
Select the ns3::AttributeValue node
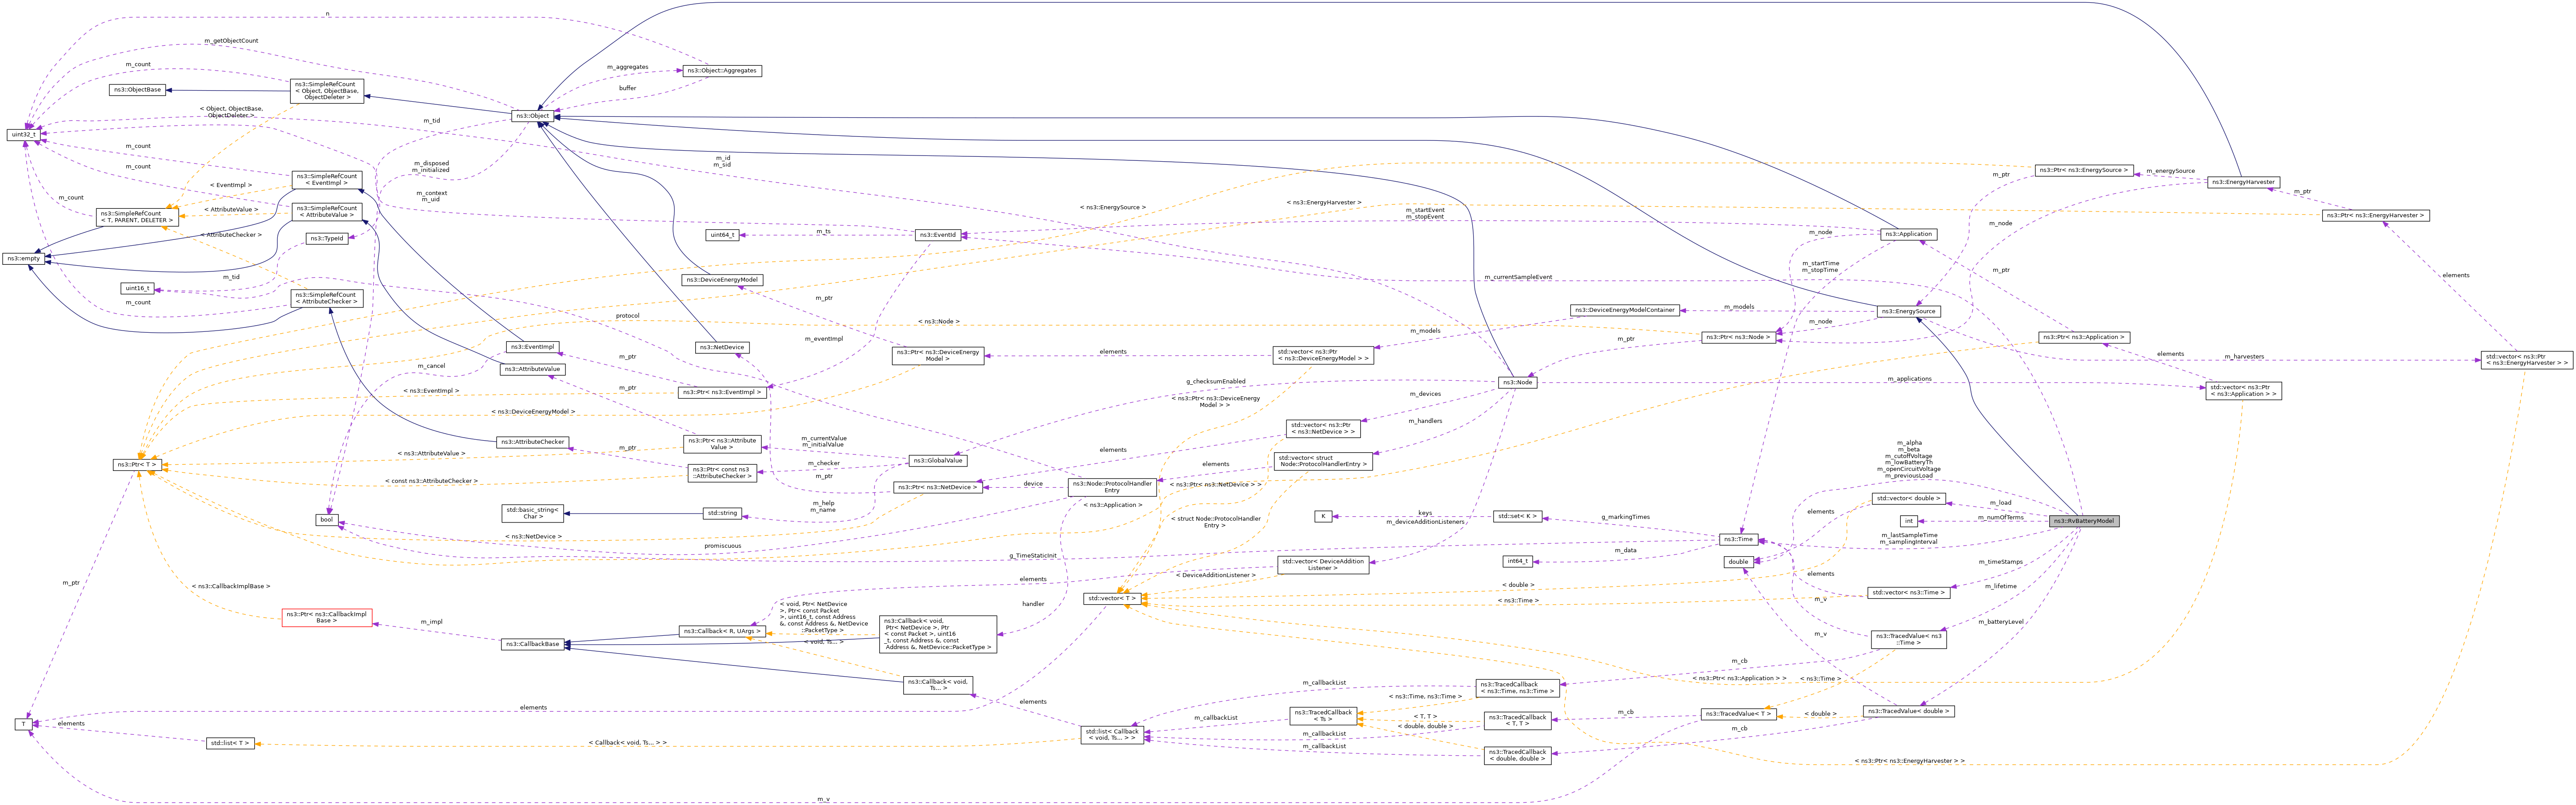click(x=532, y=369)
